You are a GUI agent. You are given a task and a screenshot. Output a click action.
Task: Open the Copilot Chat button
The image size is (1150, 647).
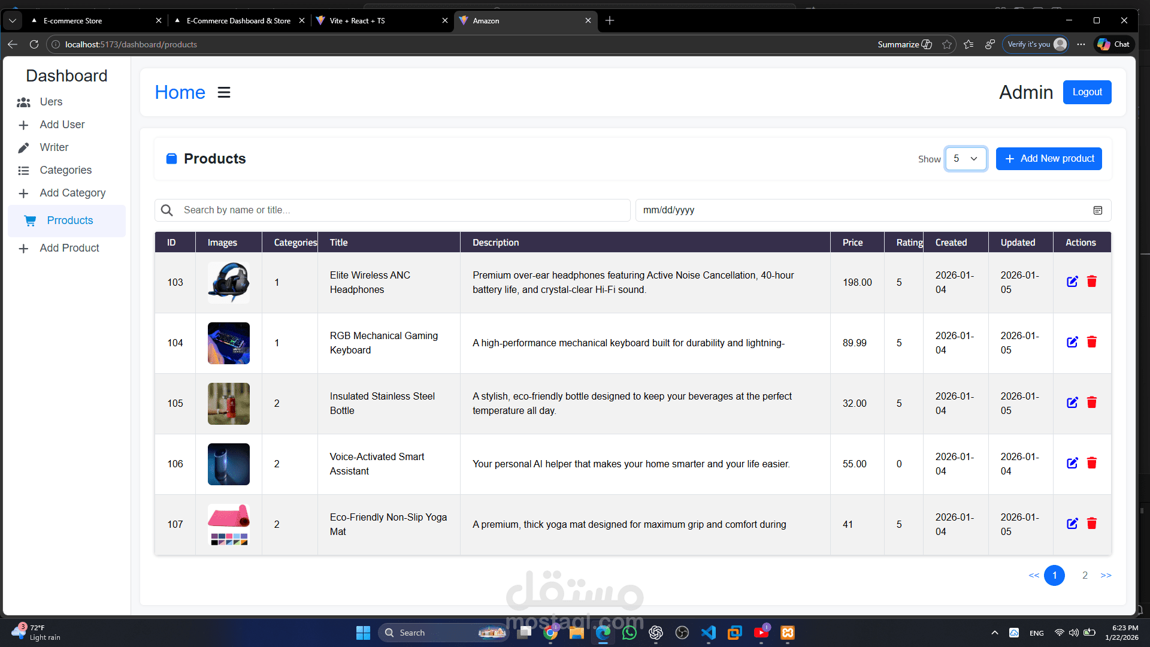(1113, 44)
